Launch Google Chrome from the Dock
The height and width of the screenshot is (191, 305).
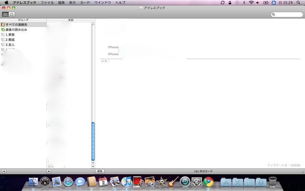(208, 182)
